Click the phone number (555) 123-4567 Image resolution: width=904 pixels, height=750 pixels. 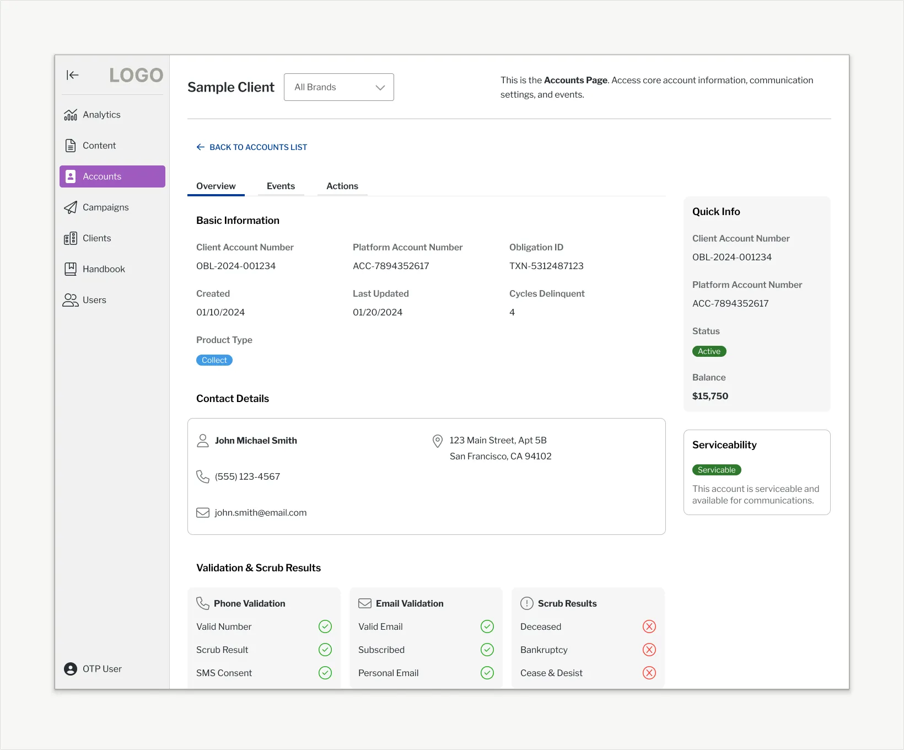(x=247, y=476)
